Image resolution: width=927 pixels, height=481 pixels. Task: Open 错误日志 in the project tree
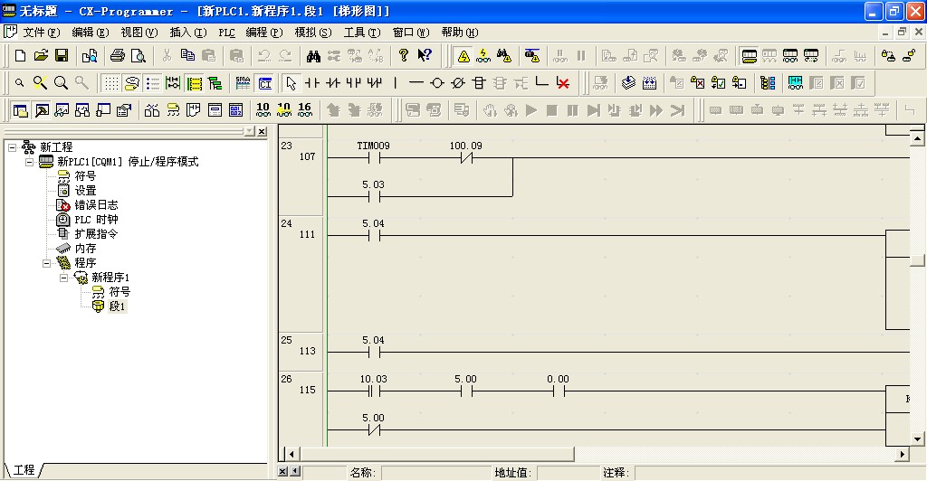click(96, 205)
